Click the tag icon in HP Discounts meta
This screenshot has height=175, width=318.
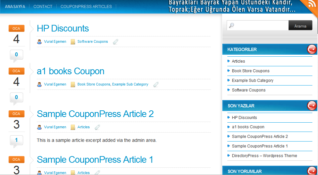[x=115, y=42]
